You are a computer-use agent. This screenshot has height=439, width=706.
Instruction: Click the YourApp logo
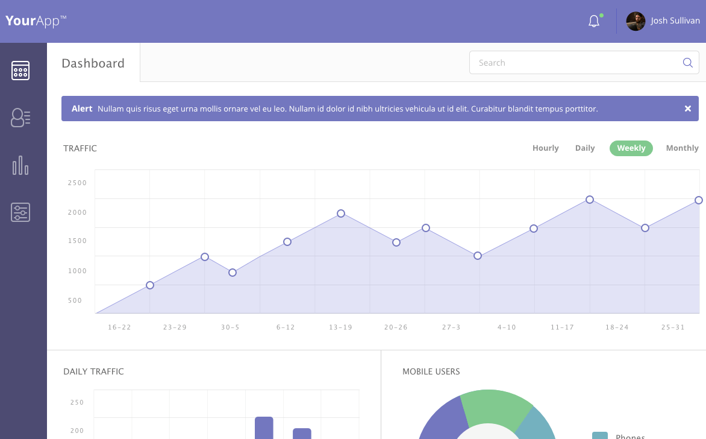point(36,21)
